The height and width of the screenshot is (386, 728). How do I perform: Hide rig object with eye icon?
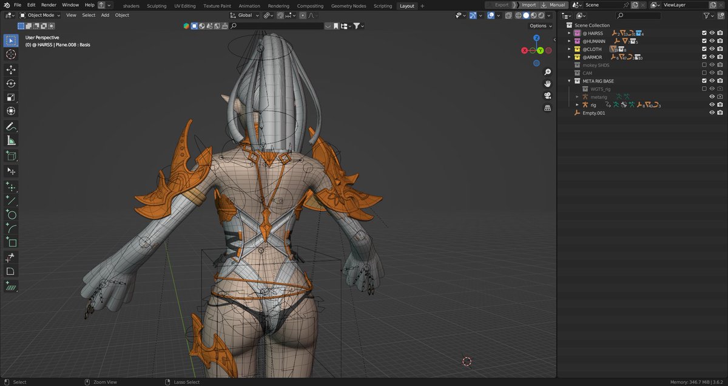pyautogui.click(x=712, y=105)
